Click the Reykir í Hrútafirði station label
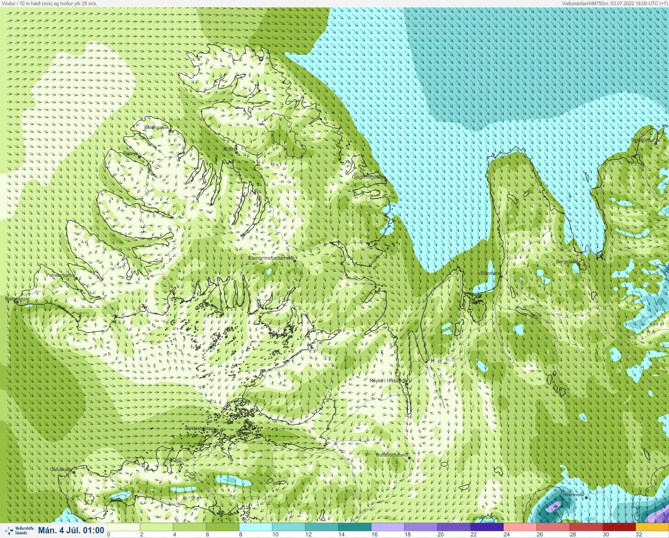The image size is (669, 538). (x=388, y=381)
